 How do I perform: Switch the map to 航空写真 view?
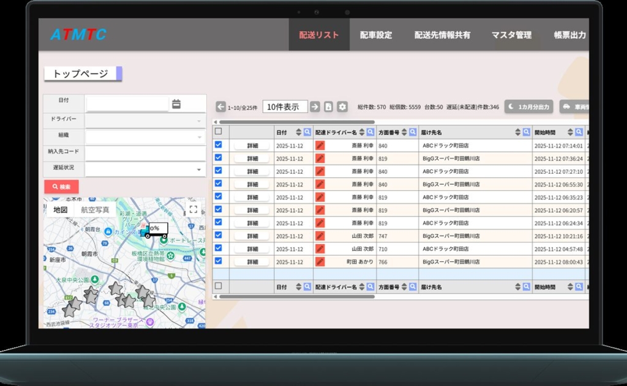point(95,210)
